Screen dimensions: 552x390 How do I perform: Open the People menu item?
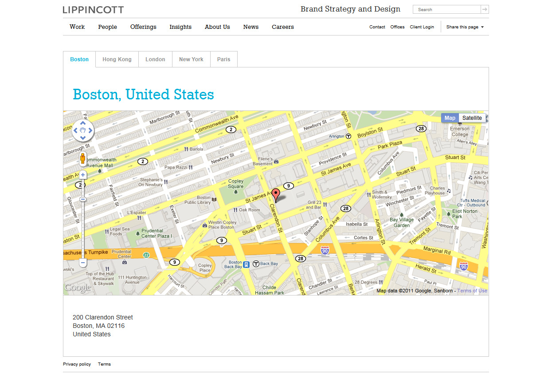coord(108,27)
